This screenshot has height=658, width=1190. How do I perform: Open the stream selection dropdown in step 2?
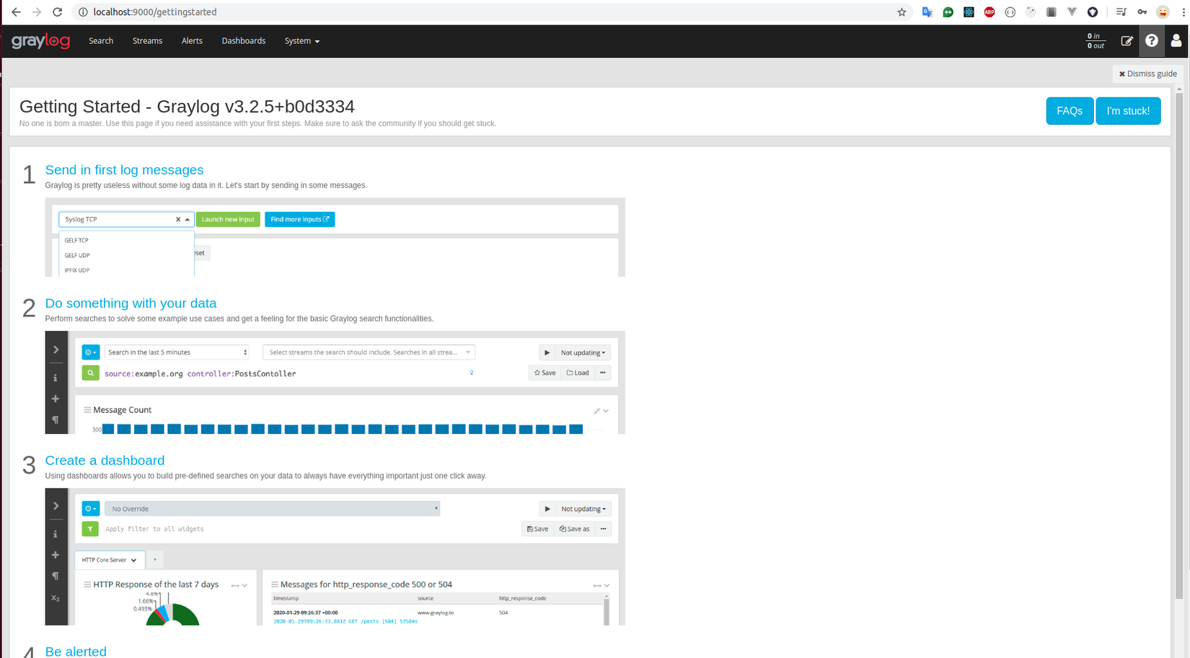pos(369,352)
